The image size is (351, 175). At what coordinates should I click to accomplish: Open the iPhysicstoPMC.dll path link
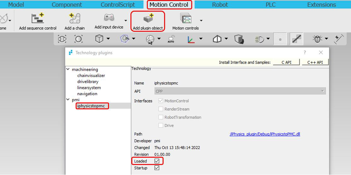pos(265,134)
